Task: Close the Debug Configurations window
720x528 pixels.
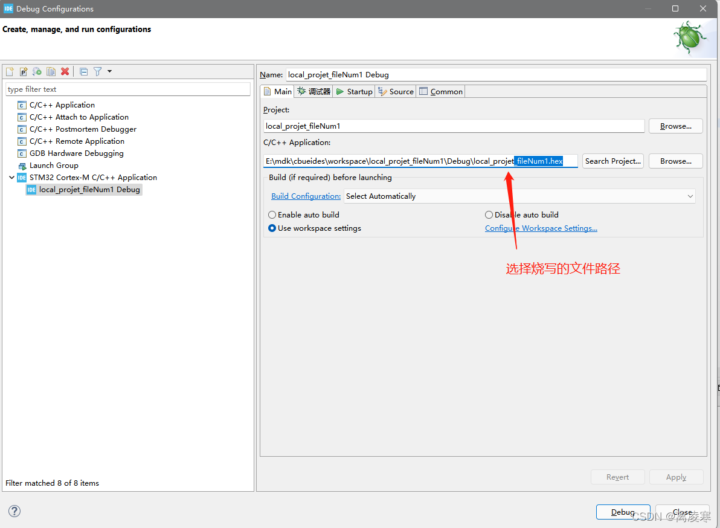Action: [x=703, y=8]
